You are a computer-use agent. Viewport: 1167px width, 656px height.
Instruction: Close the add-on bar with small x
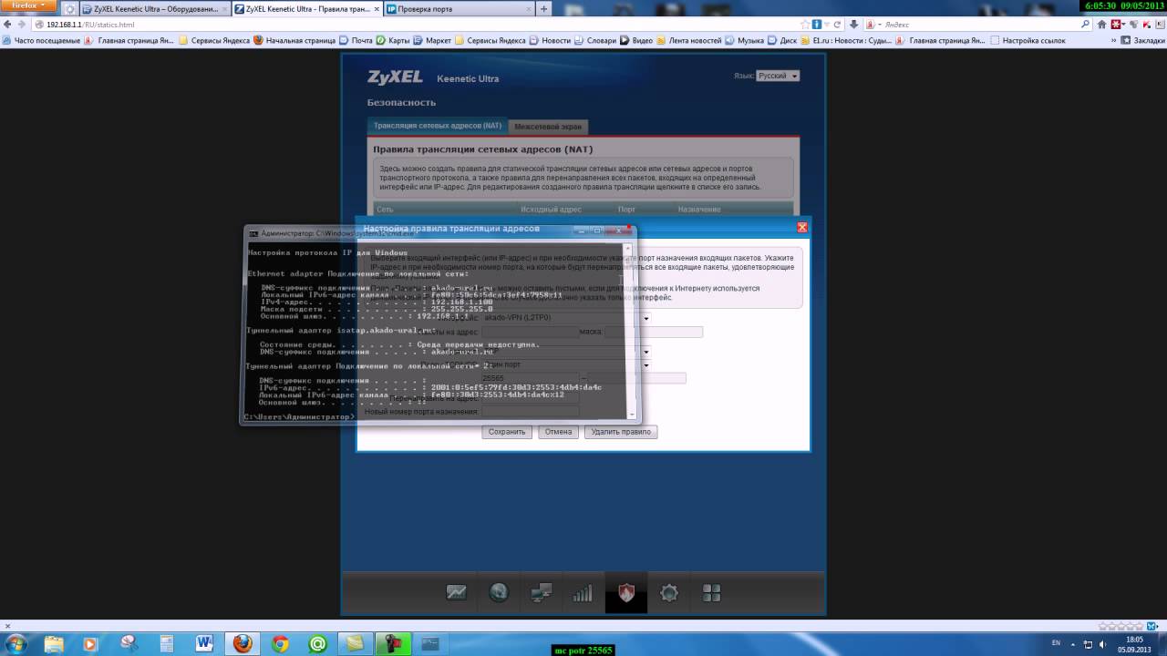coord(7,626)
